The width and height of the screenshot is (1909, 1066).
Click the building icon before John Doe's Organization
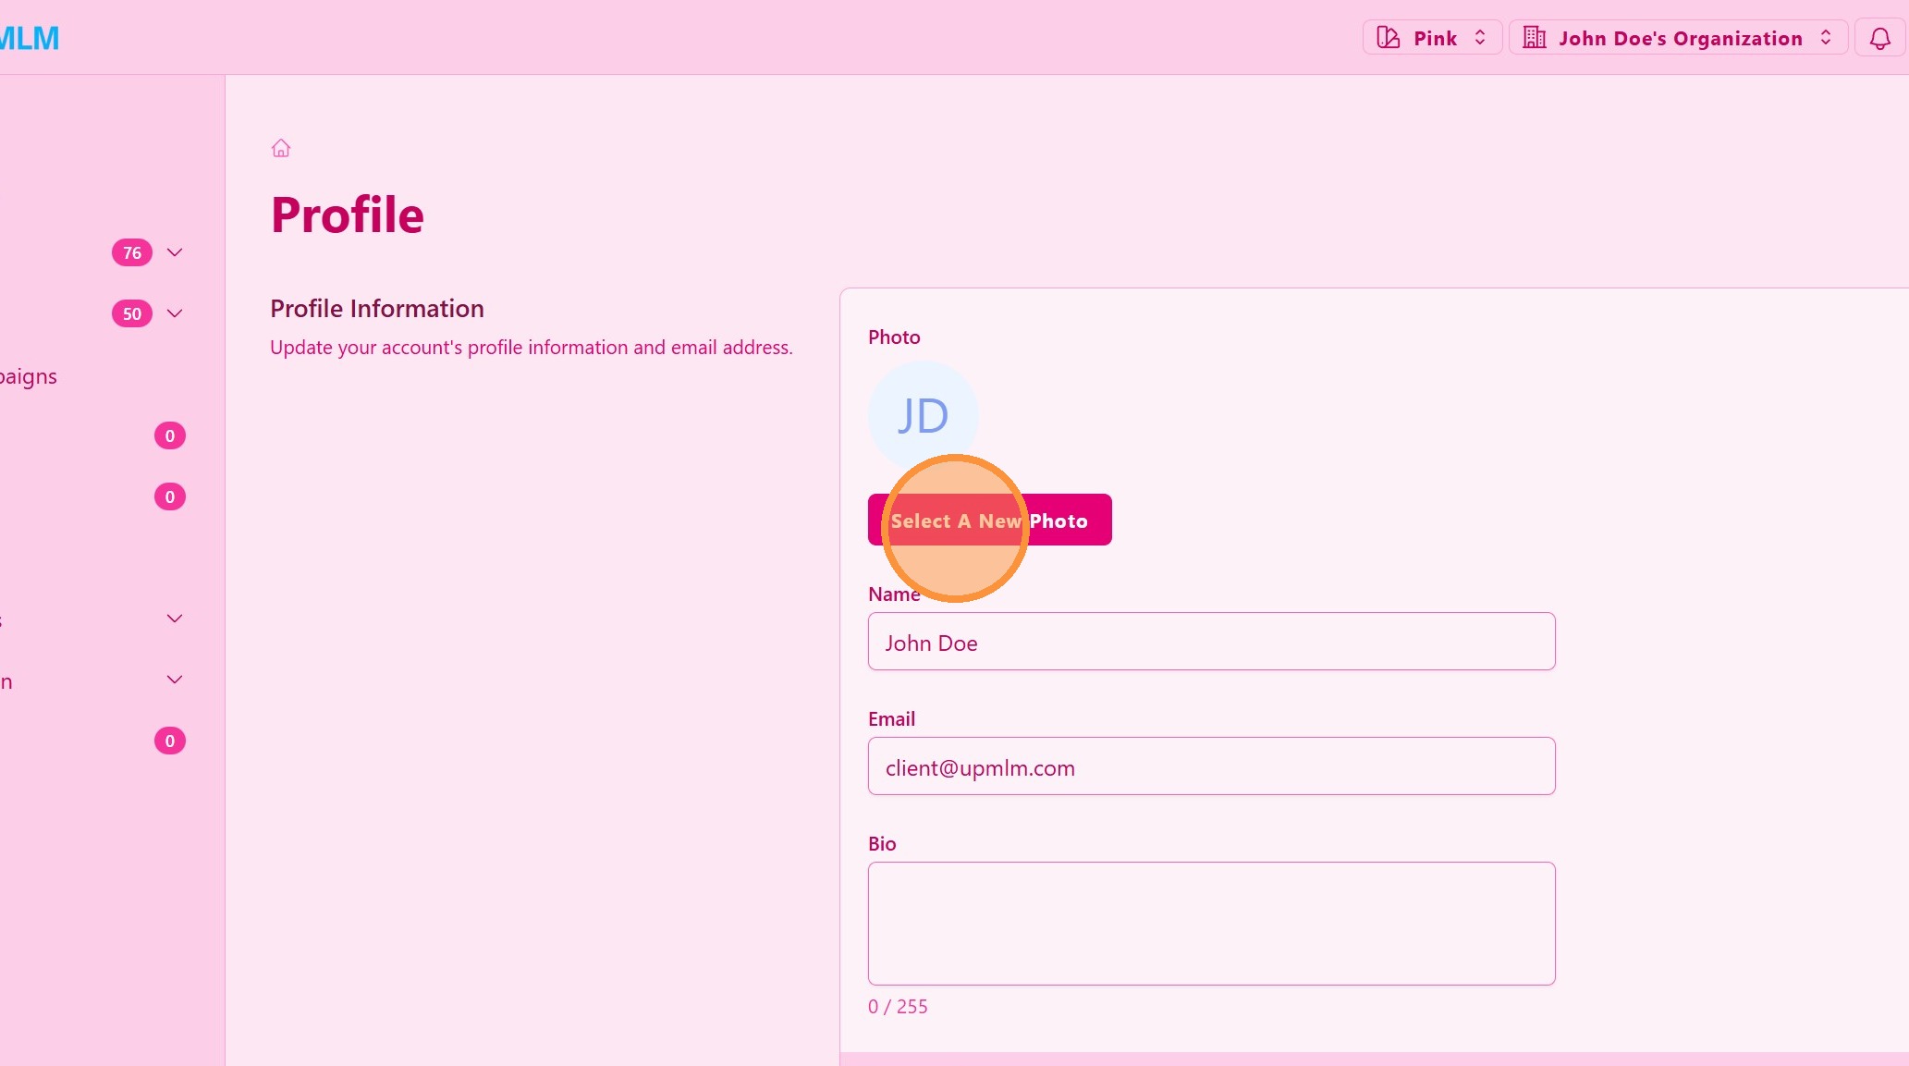click(1534, 38)
